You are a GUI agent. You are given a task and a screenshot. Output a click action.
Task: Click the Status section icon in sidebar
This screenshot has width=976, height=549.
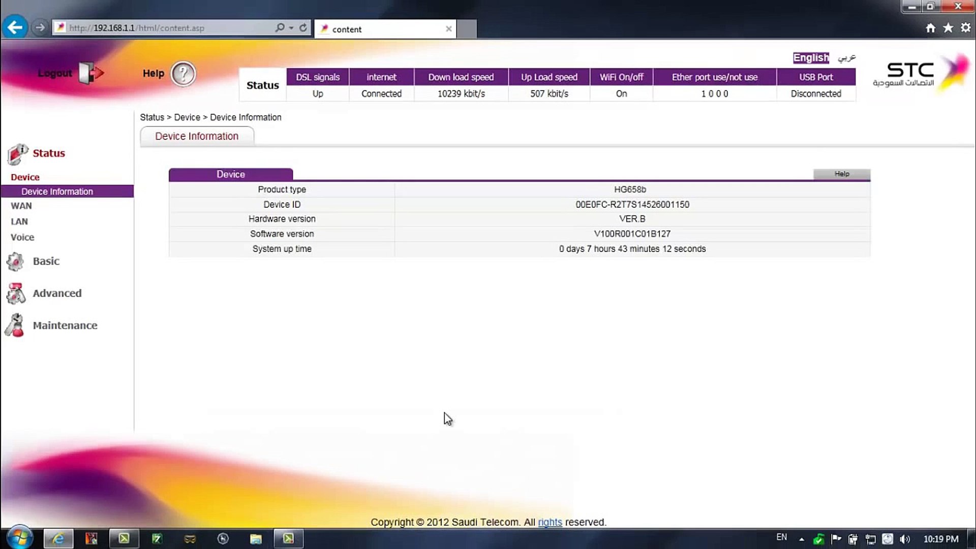pos(17,154)
